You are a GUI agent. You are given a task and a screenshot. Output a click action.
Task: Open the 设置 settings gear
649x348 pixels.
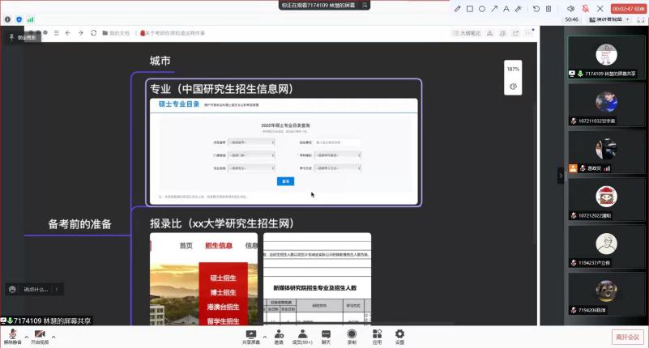[x=399, y=336]
